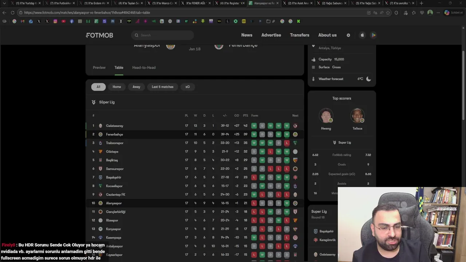This screenshot has width=466, height=262.
Task: Click the FotMob search field
Action: (x=162, y=35)
